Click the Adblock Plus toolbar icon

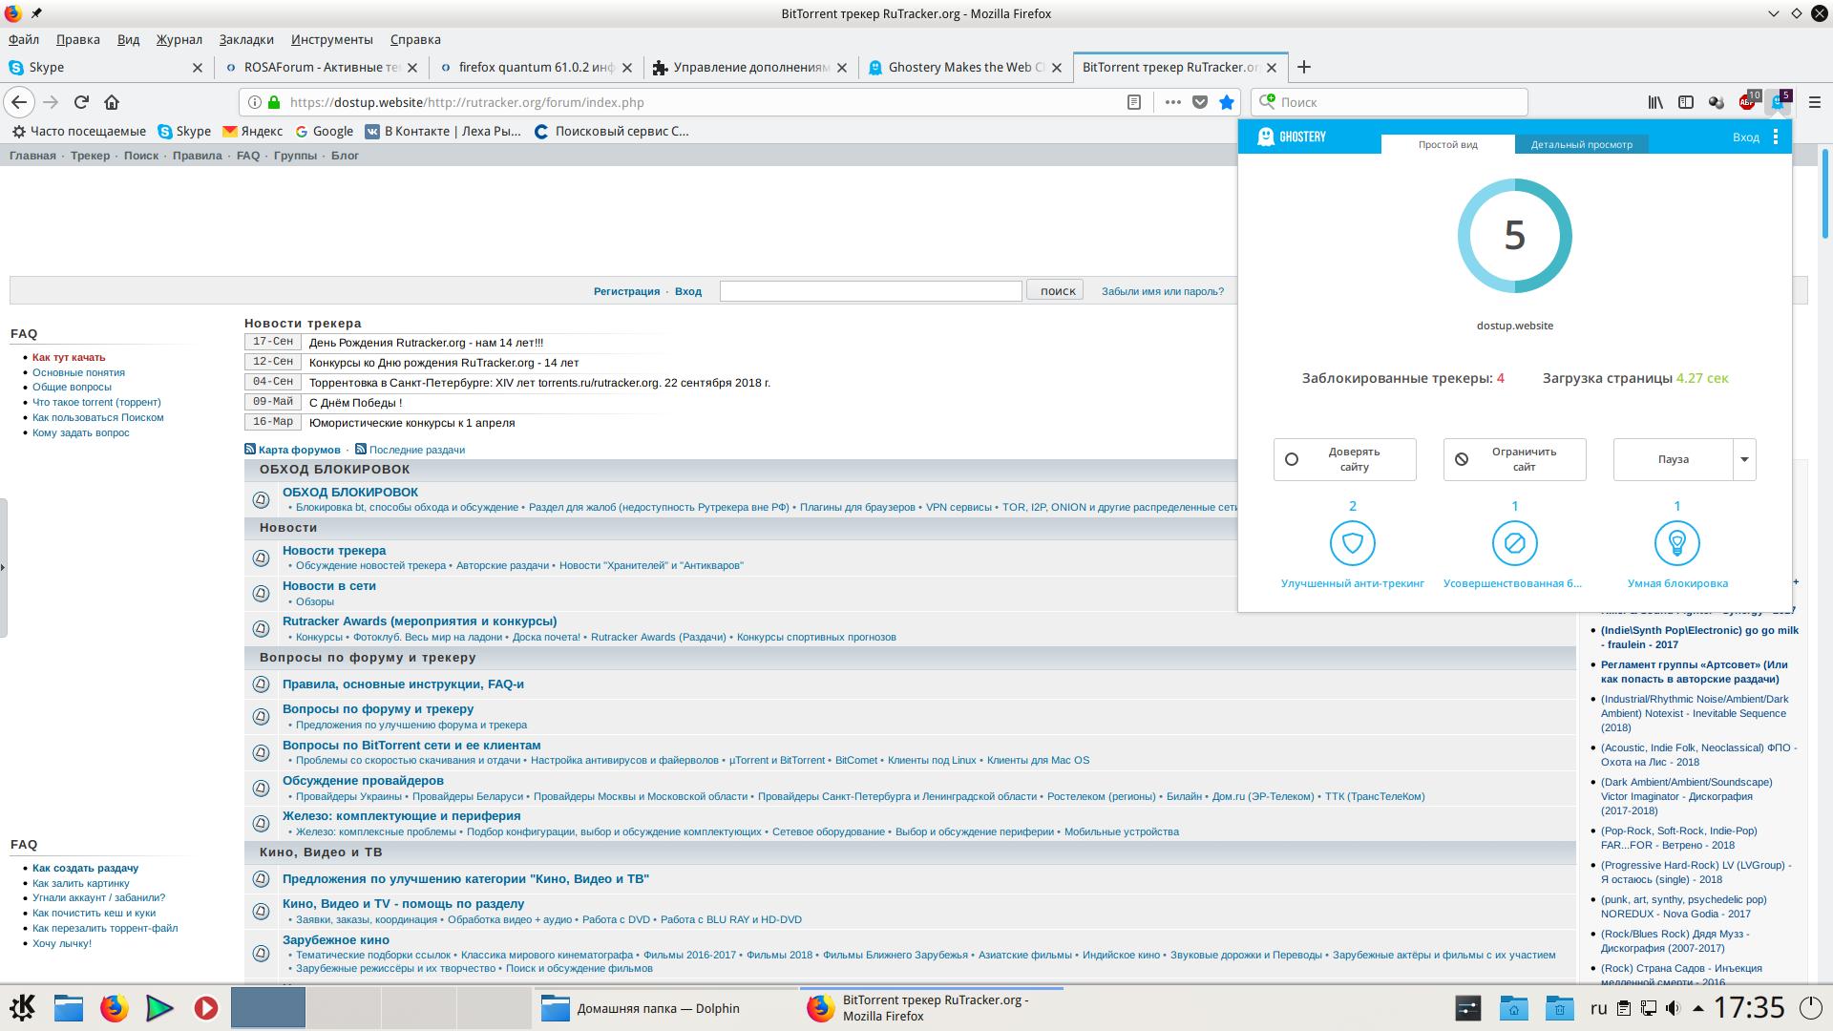[x=1747, y=102]
